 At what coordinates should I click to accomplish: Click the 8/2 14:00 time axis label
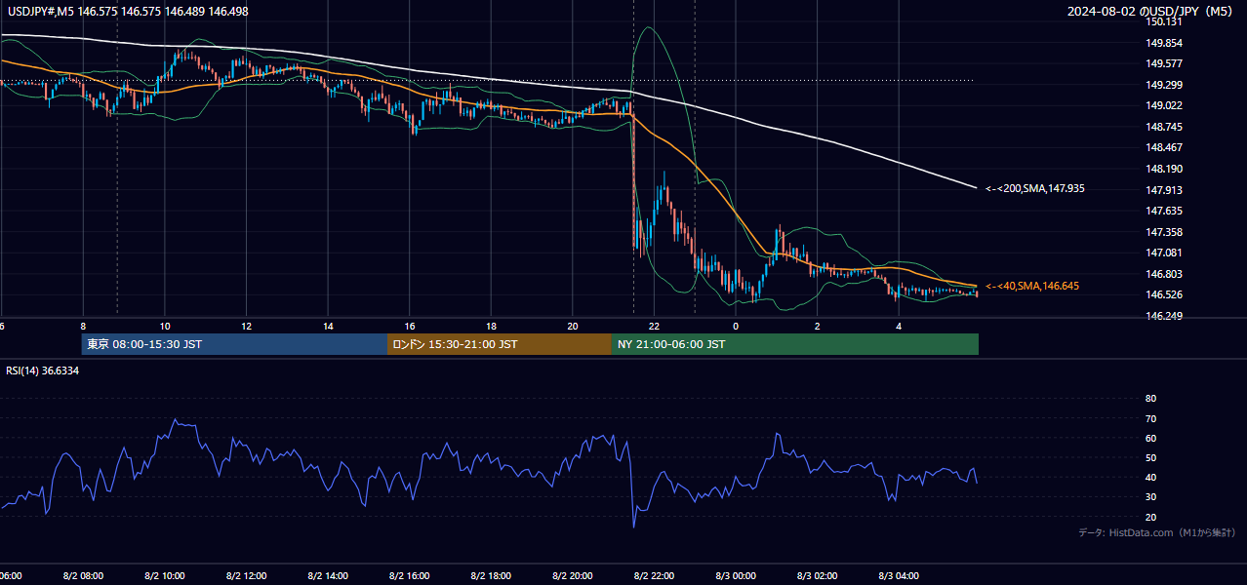click(x=329, y=576)
